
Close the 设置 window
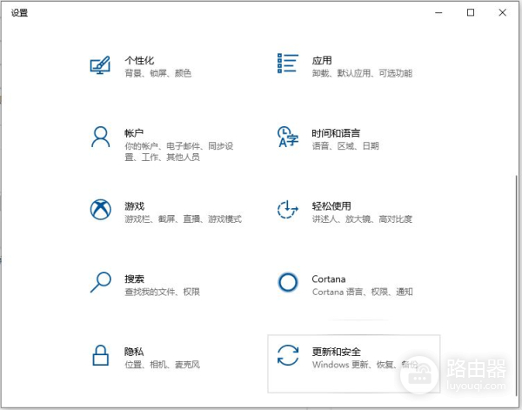[x=502, y=13]
